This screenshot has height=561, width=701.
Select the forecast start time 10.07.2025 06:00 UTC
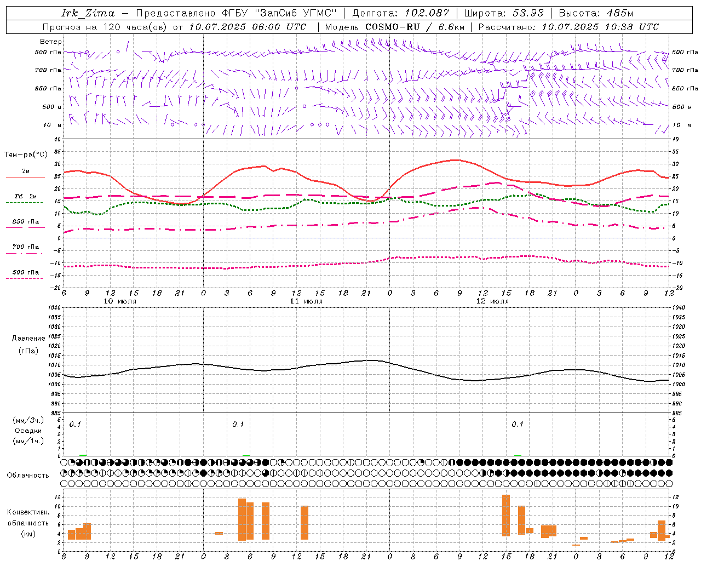pos(248,27)
